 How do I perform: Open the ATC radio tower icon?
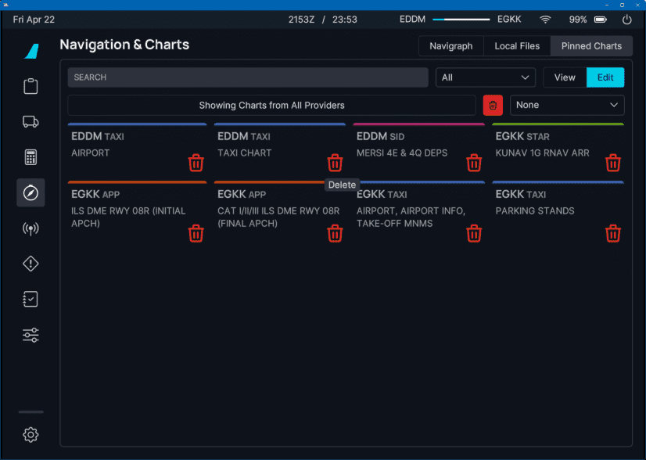pyautogui.click(x=31, y=228)
